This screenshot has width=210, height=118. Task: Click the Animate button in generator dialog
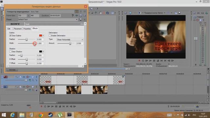[x=12, y=70]
